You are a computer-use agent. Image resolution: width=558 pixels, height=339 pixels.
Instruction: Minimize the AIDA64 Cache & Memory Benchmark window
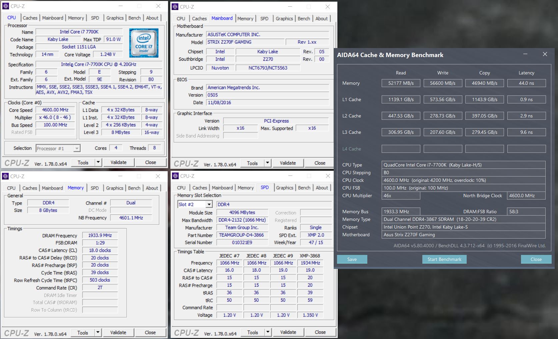pyautogui.click(x=525, y=54)
